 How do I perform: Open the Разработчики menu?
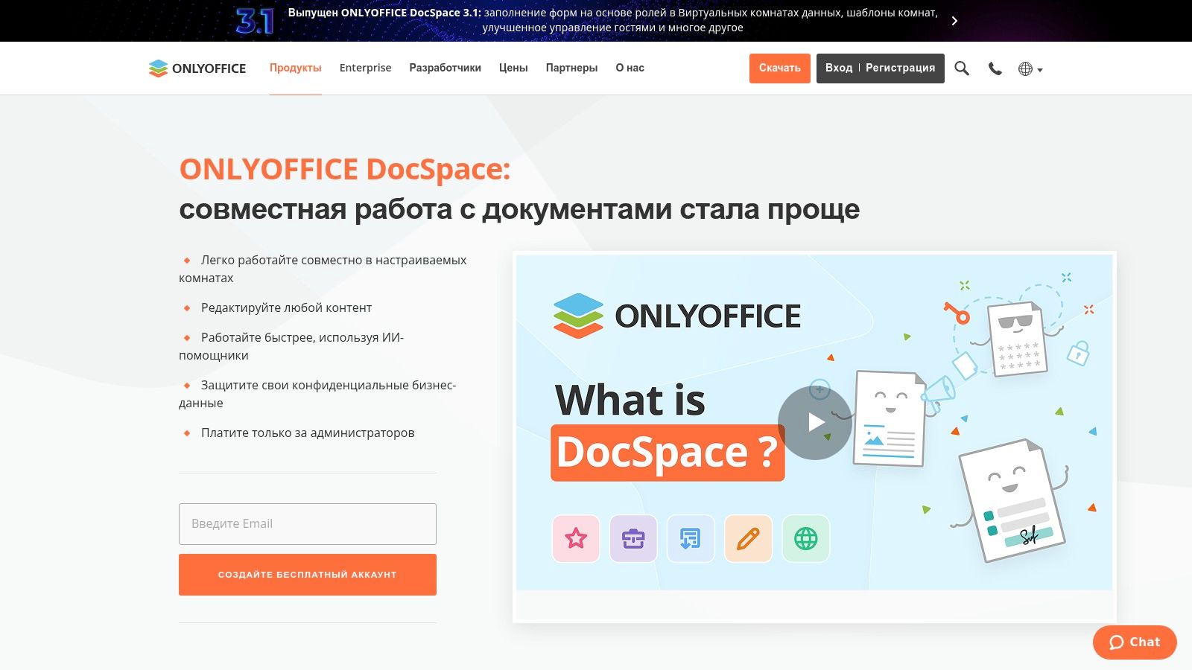click(x=445, y=68)
